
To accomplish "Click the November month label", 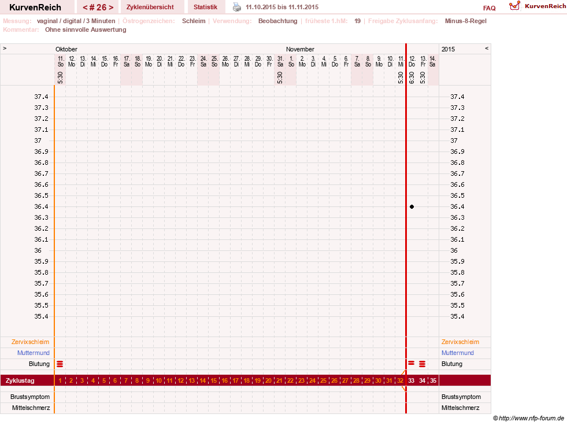I will 300,49.
